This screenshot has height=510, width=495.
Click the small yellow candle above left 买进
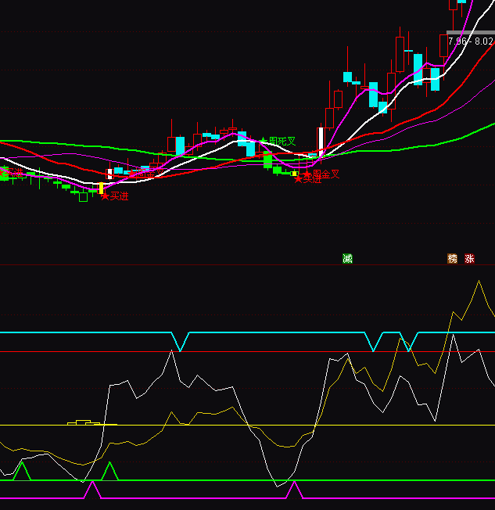tap(100, 188)
